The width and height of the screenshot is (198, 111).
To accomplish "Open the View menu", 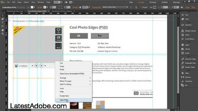I will coord(33,2).
